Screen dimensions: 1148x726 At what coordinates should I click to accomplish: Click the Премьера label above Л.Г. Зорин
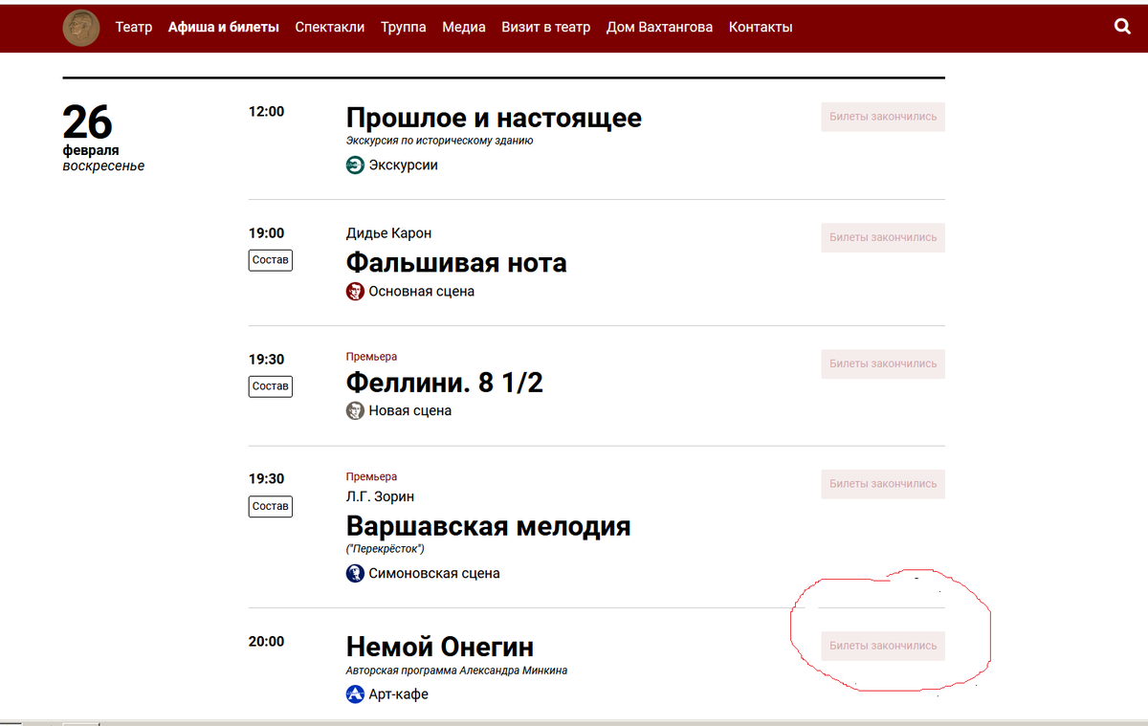point(371,476)
